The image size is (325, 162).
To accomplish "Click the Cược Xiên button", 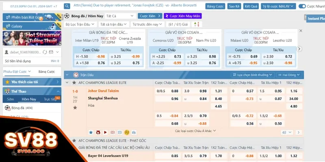I will point(150,16).
